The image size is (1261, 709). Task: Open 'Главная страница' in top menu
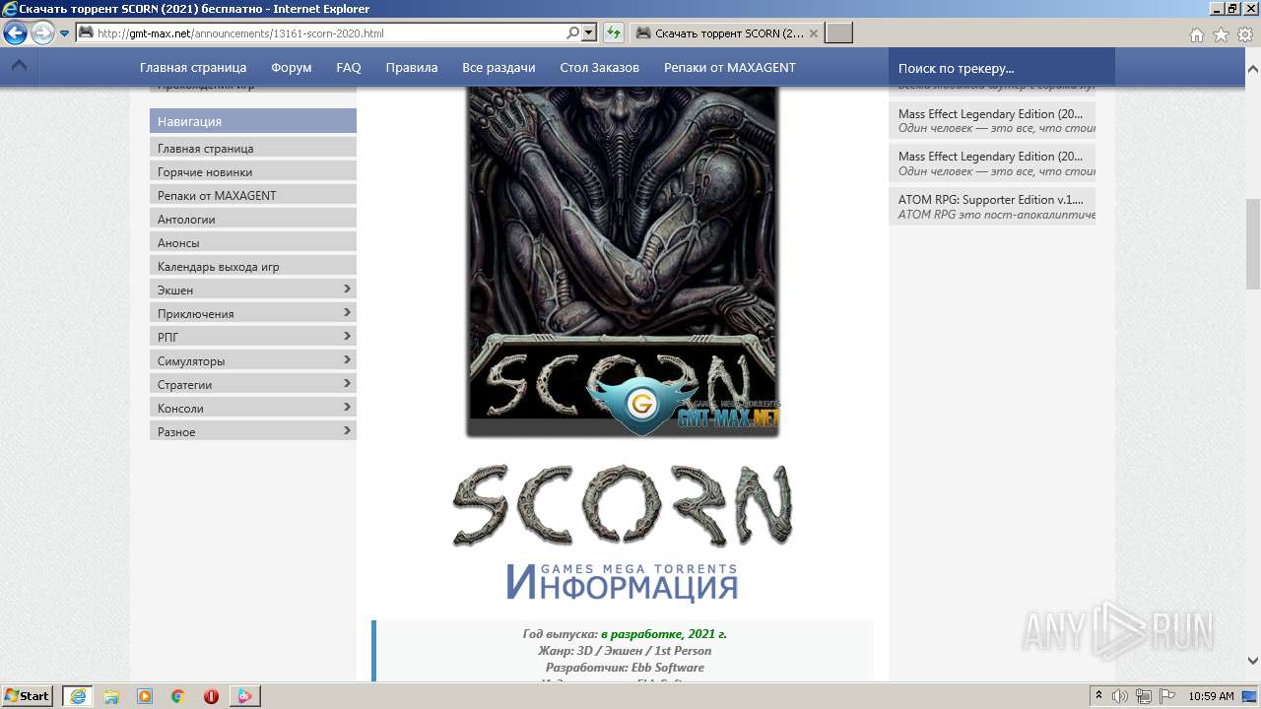click(193, 67)
